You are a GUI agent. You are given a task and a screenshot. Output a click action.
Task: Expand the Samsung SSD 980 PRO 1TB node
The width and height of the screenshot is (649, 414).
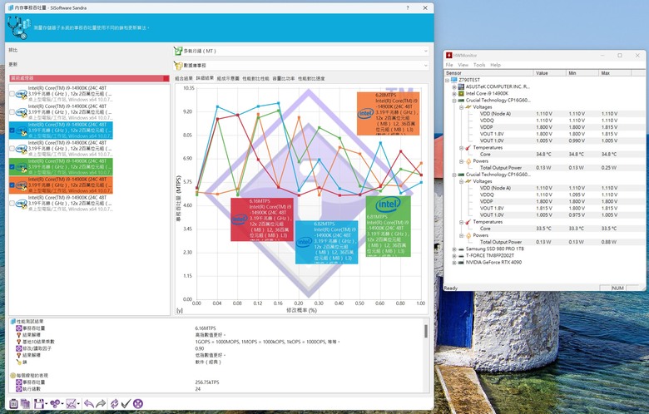[454, 249]
